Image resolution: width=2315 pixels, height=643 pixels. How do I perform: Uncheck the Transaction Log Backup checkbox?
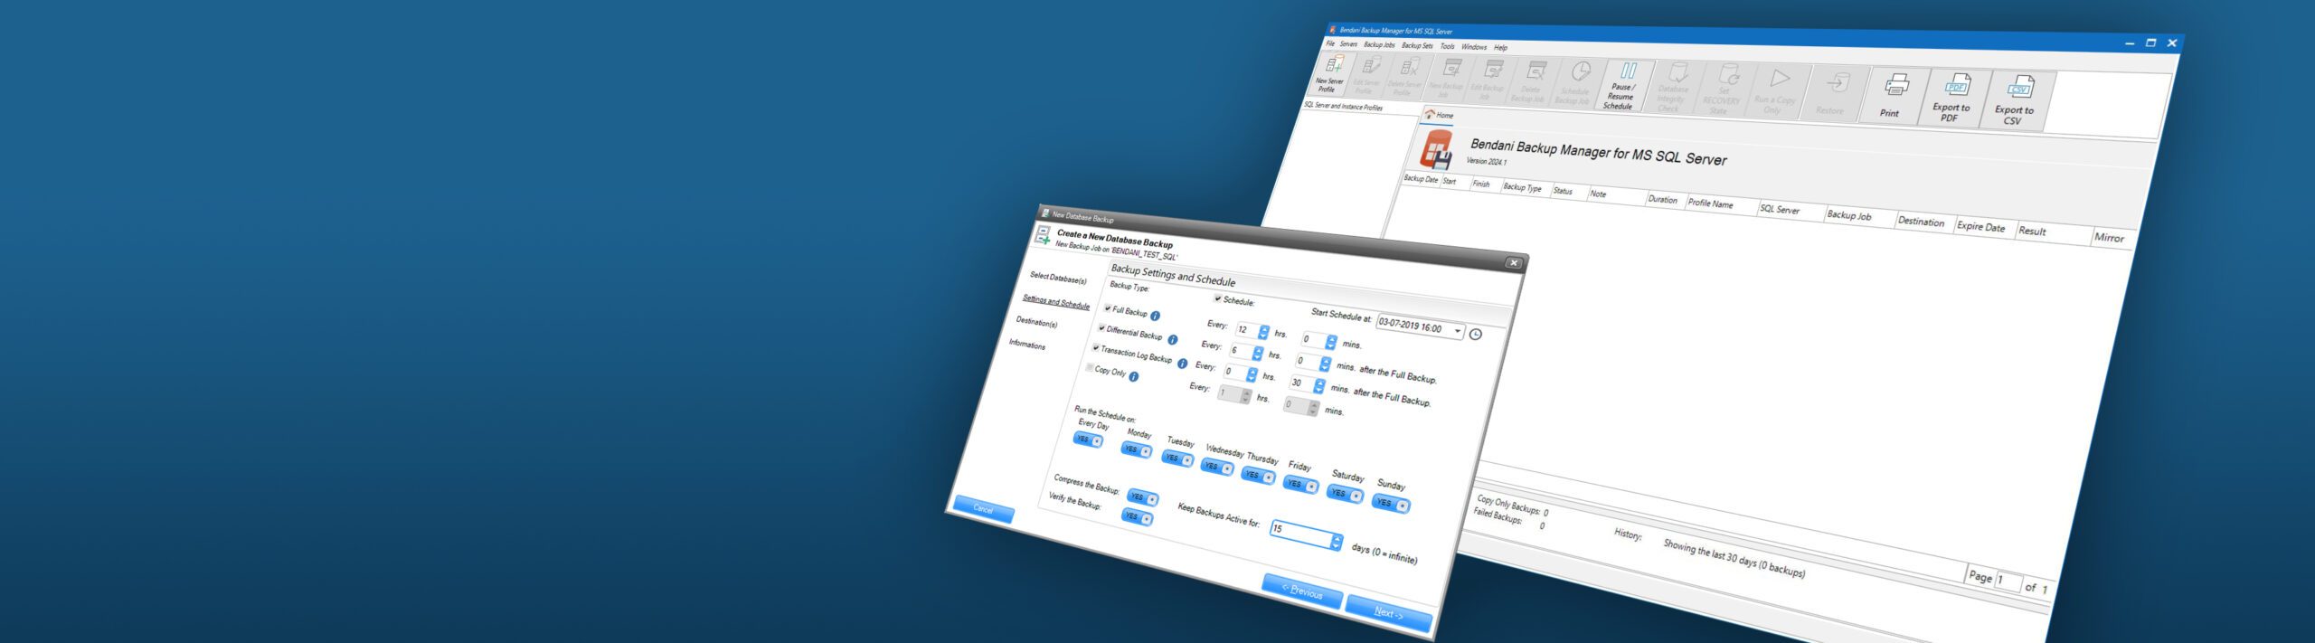(x=1096, y=348)
